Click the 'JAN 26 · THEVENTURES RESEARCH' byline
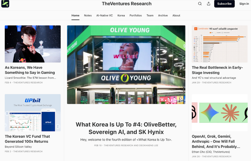This screenshot has height=161, width=251. [x=211, y=156]
